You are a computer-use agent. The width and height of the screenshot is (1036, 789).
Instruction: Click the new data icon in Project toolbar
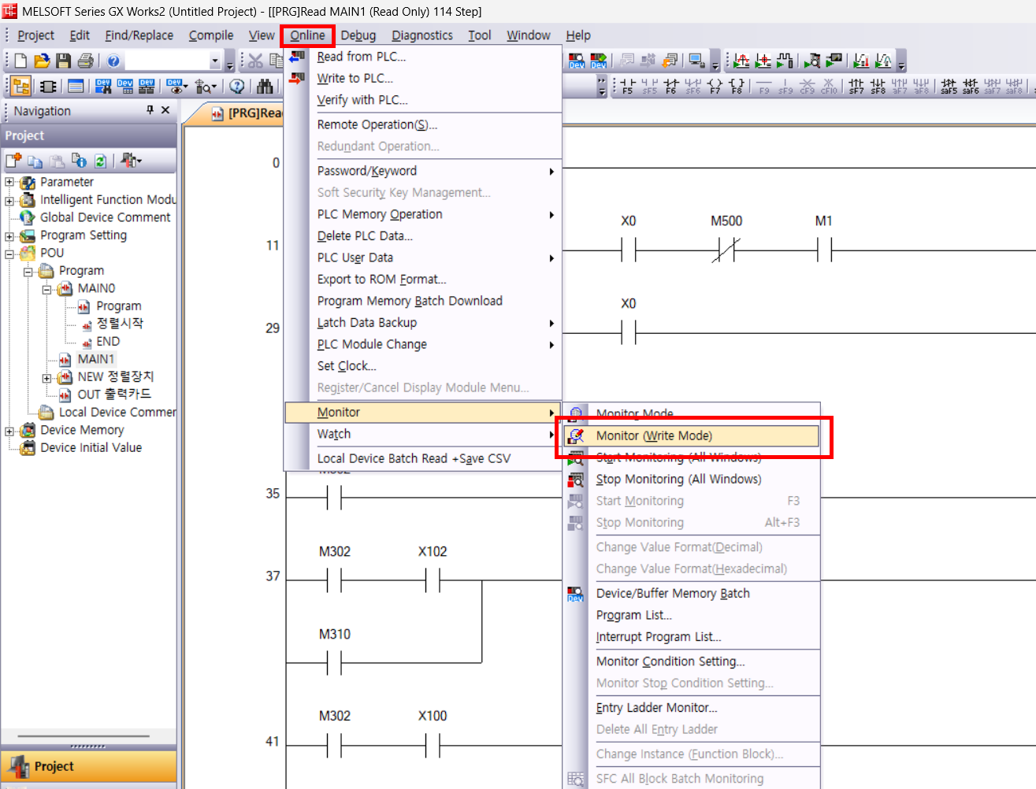point(13,161)
